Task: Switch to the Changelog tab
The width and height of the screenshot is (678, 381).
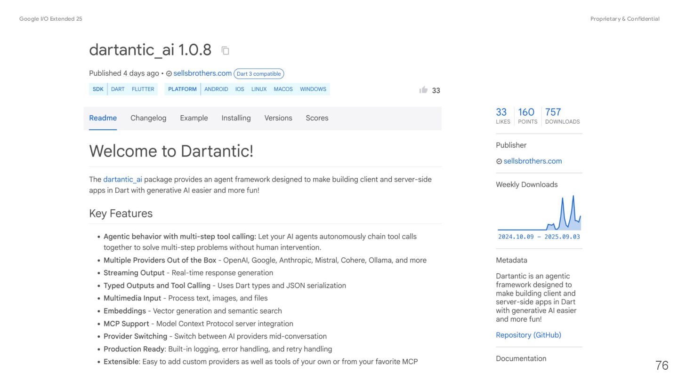Action: 148,118
